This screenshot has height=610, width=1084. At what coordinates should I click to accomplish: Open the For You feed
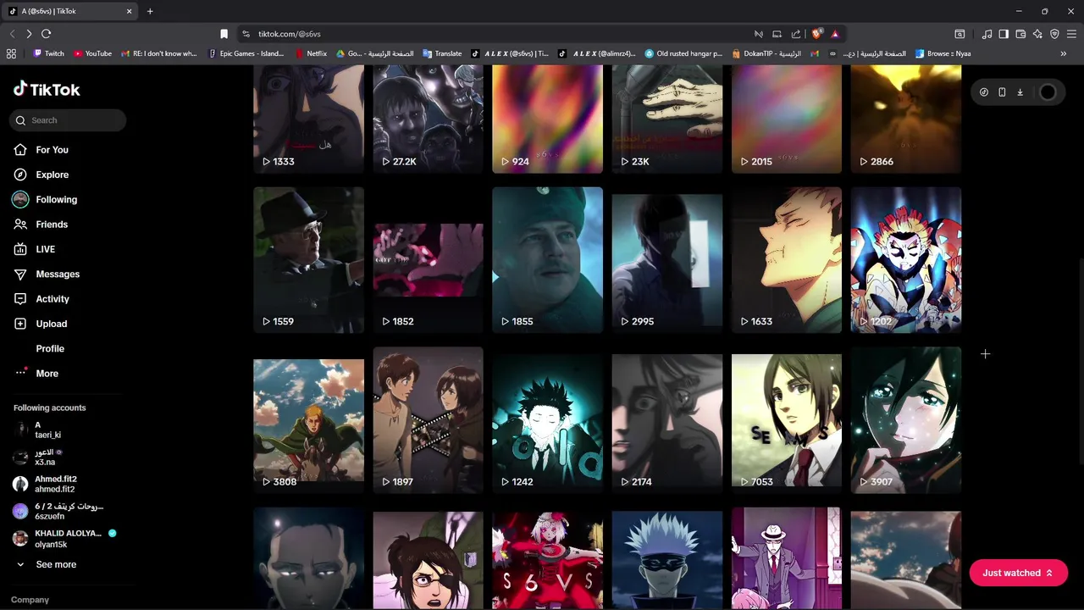(41, 150)
